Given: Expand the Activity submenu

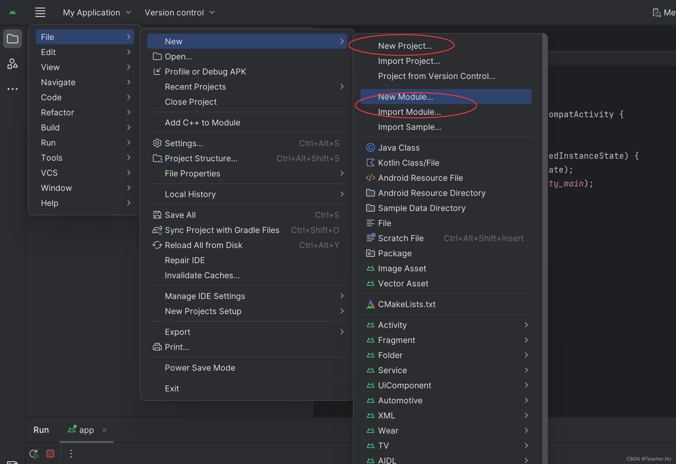Looking at the screenshot, I should tap(529, 325).
